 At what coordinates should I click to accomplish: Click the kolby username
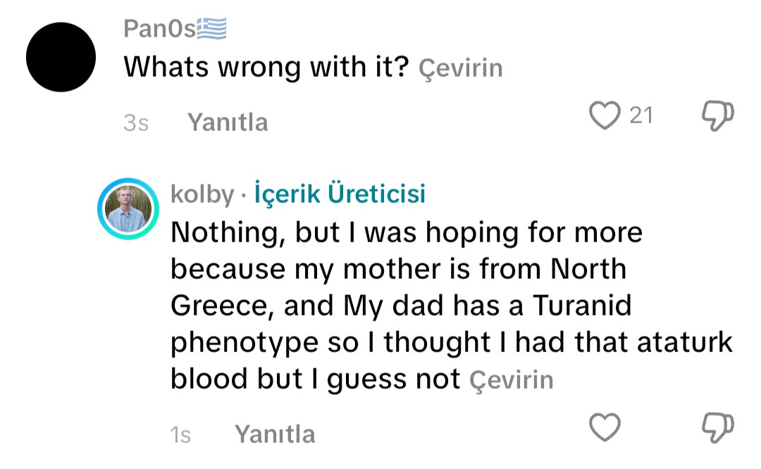coord(202,194)
